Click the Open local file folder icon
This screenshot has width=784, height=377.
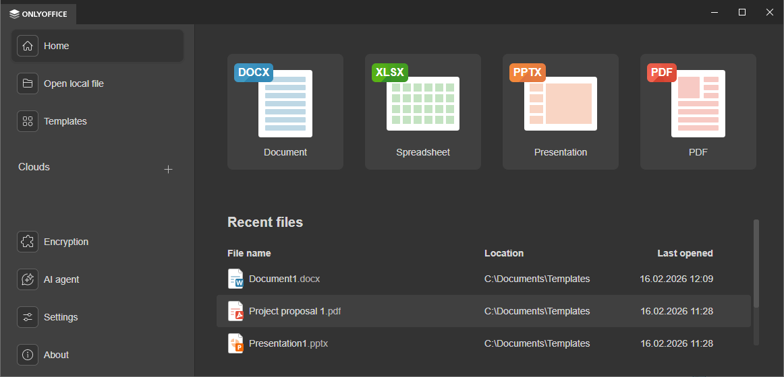pyautogui.click(x=28, y=83)
